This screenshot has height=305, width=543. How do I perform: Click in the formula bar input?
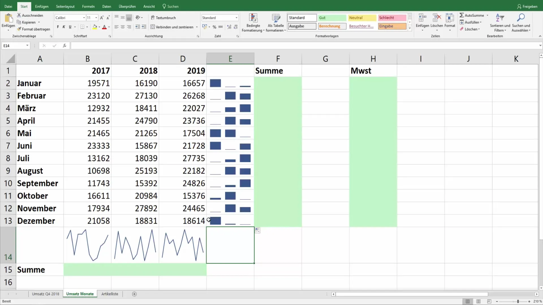pos(304,45)
